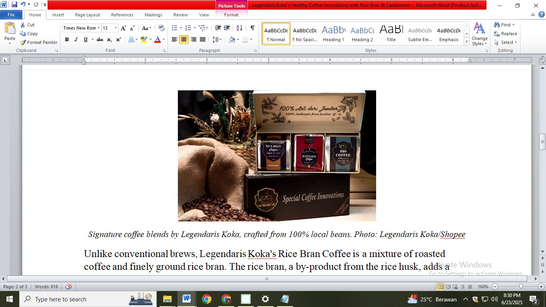Image resolution: width=546 pixels, height=307 pixels.
Task: Toggle the ruler view button
Action: coord(542,61)
